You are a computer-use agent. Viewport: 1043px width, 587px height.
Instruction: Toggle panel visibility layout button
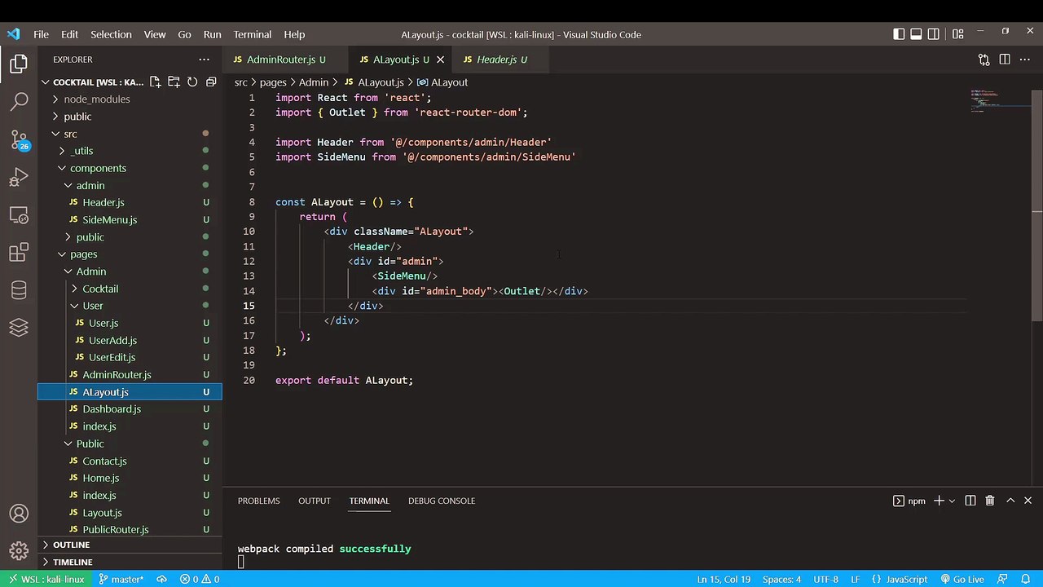916,34
